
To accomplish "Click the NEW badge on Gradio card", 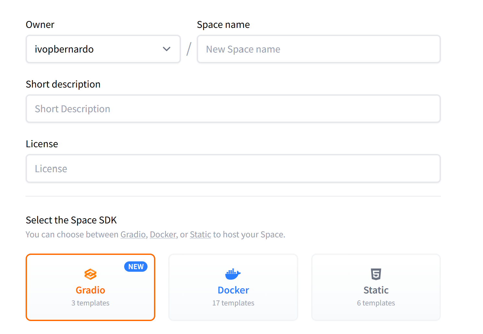I will pyautogui.click(x=136, y=267).
